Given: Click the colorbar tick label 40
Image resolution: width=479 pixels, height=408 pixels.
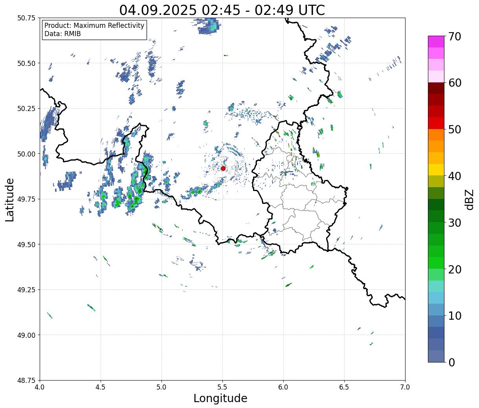Looking at the screenshot, I should coord(454,176).
